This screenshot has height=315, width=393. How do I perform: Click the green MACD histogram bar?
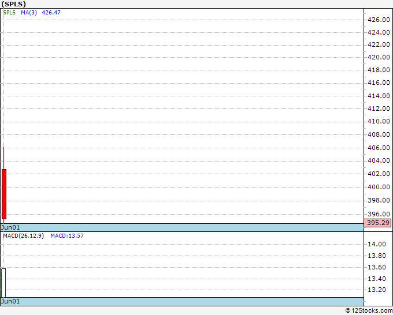pyautogui.click(x=3, y=283)
